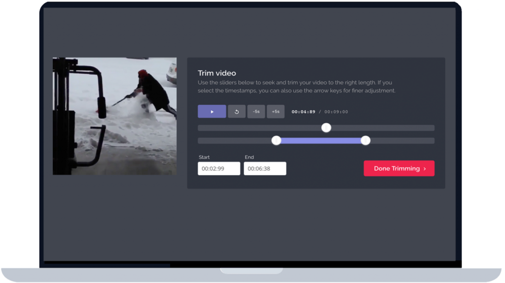The height and width of the screenshot is (283, 505).
Task: Click the seek slider playhead handle
Action: click(326, 127)
